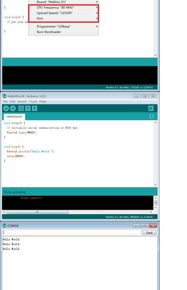
Task: Close the HelloWorld Arduino window
Action: pyautogui.click(x=153, y=96)
